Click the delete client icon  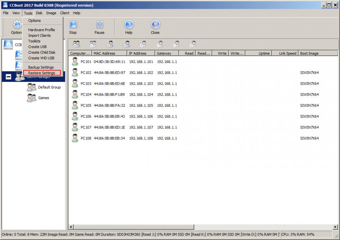(160, 44)
